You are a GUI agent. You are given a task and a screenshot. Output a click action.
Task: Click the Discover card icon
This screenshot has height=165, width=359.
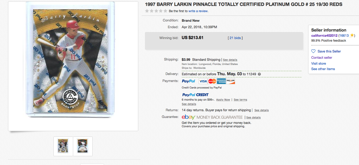click(230, 81)
